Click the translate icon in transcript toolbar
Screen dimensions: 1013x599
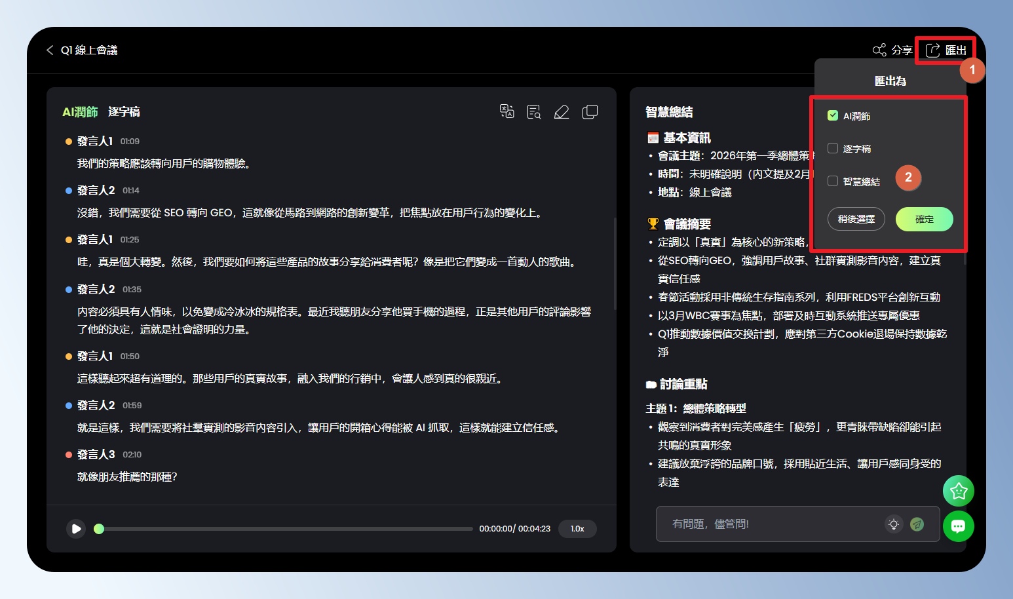[x=506, y=111]
